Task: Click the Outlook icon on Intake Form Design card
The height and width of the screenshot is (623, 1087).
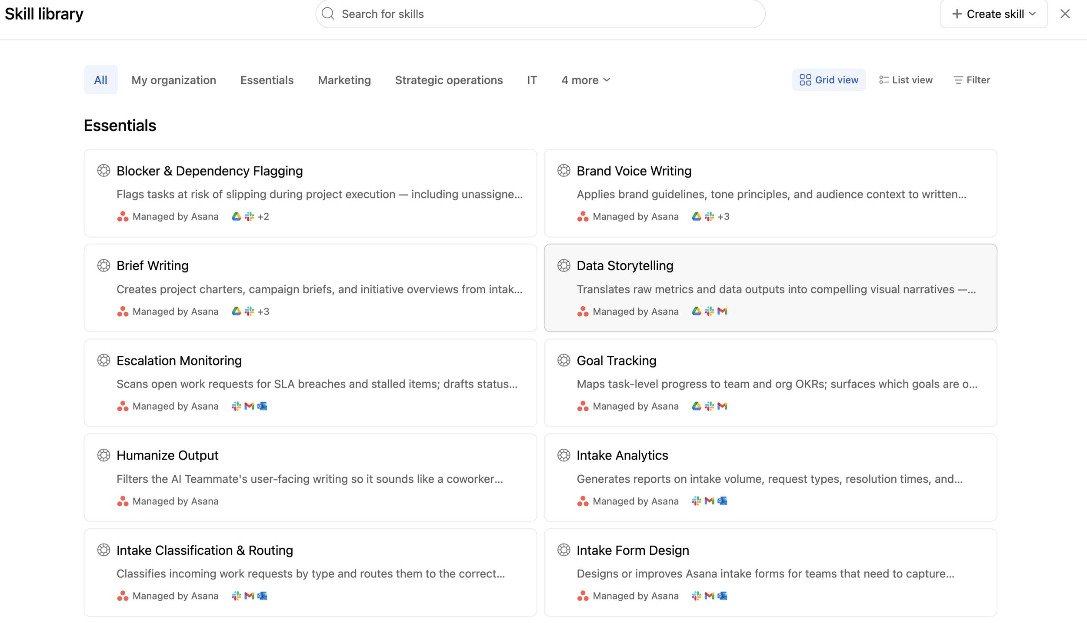Action: click(722, 596)
